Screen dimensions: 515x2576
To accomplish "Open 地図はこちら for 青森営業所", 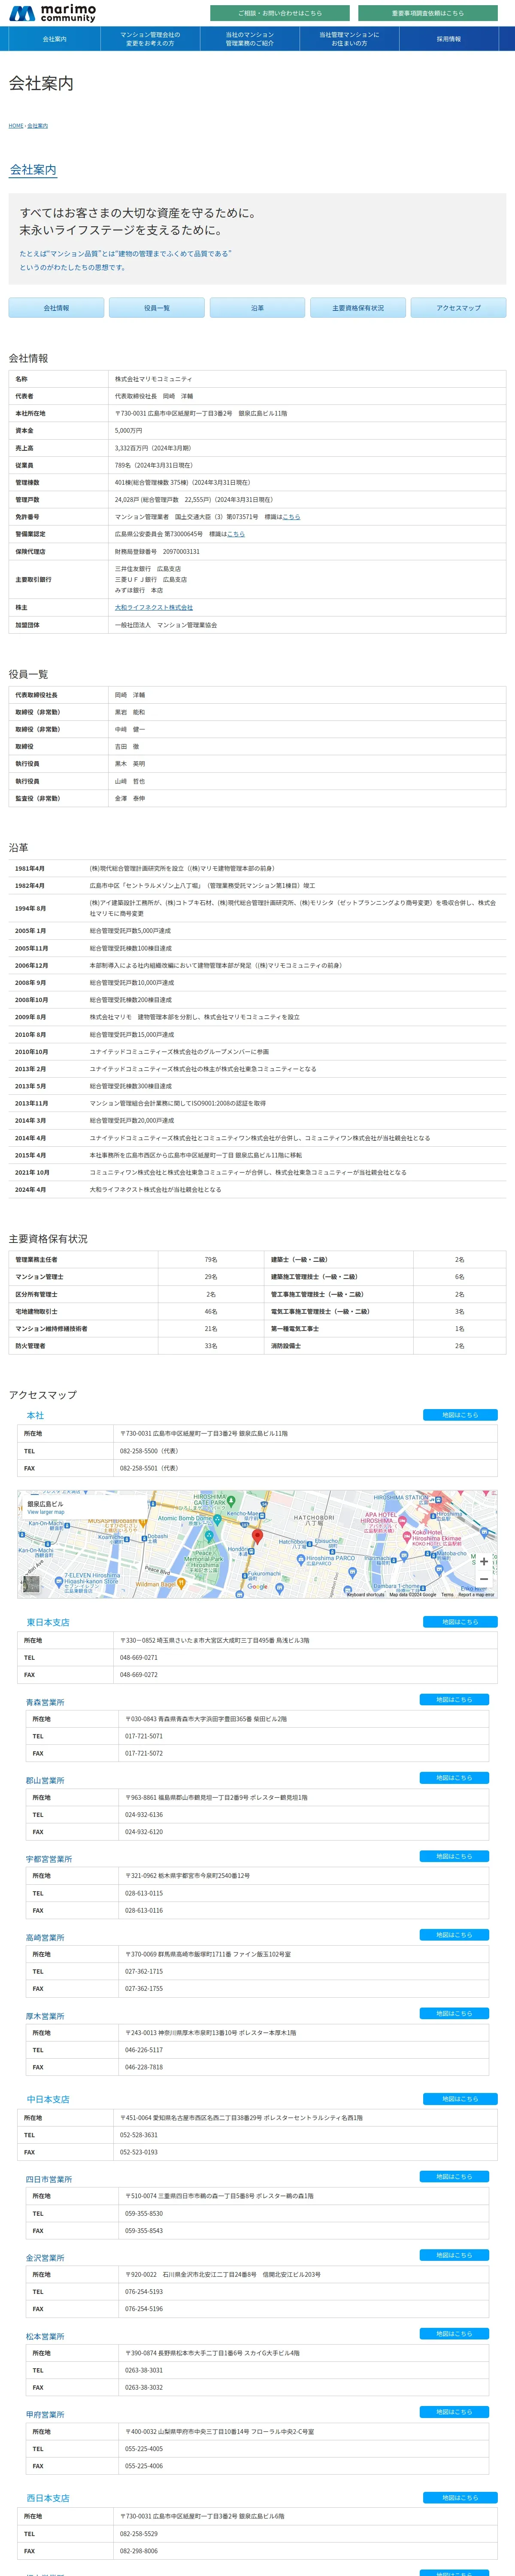I will (x=454, y=1700).
